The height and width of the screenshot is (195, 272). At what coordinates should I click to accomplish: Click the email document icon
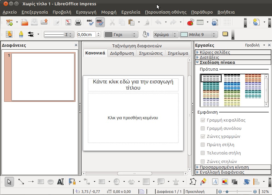(x=44, y=22)
